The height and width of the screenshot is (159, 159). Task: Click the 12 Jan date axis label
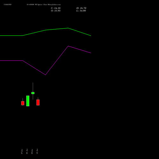37,151
